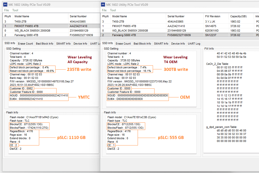Click the NGUID ending in 234211410

39,95
